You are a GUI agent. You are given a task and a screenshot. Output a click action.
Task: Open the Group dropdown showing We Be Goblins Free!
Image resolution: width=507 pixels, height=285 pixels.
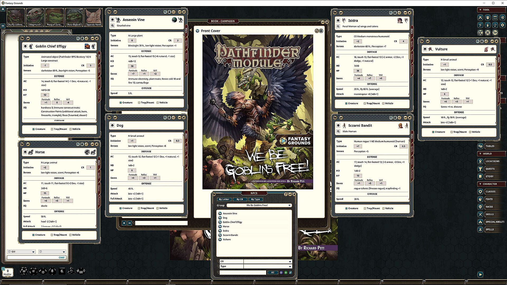coord(259,205)
